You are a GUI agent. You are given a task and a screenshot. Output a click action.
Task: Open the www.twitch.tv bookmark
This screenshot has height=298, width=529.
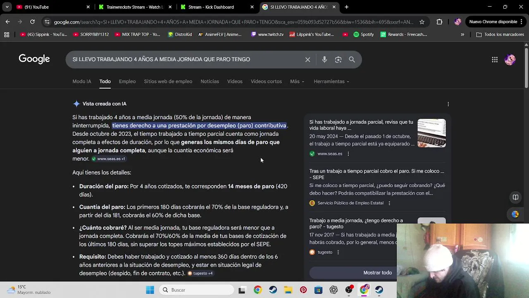[267, 34]
